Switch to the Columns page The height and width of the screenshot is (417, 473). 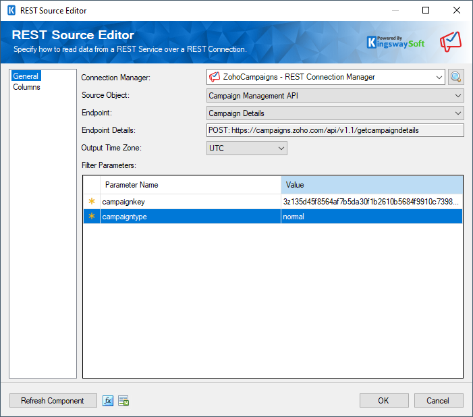click(x=26, y=87)
